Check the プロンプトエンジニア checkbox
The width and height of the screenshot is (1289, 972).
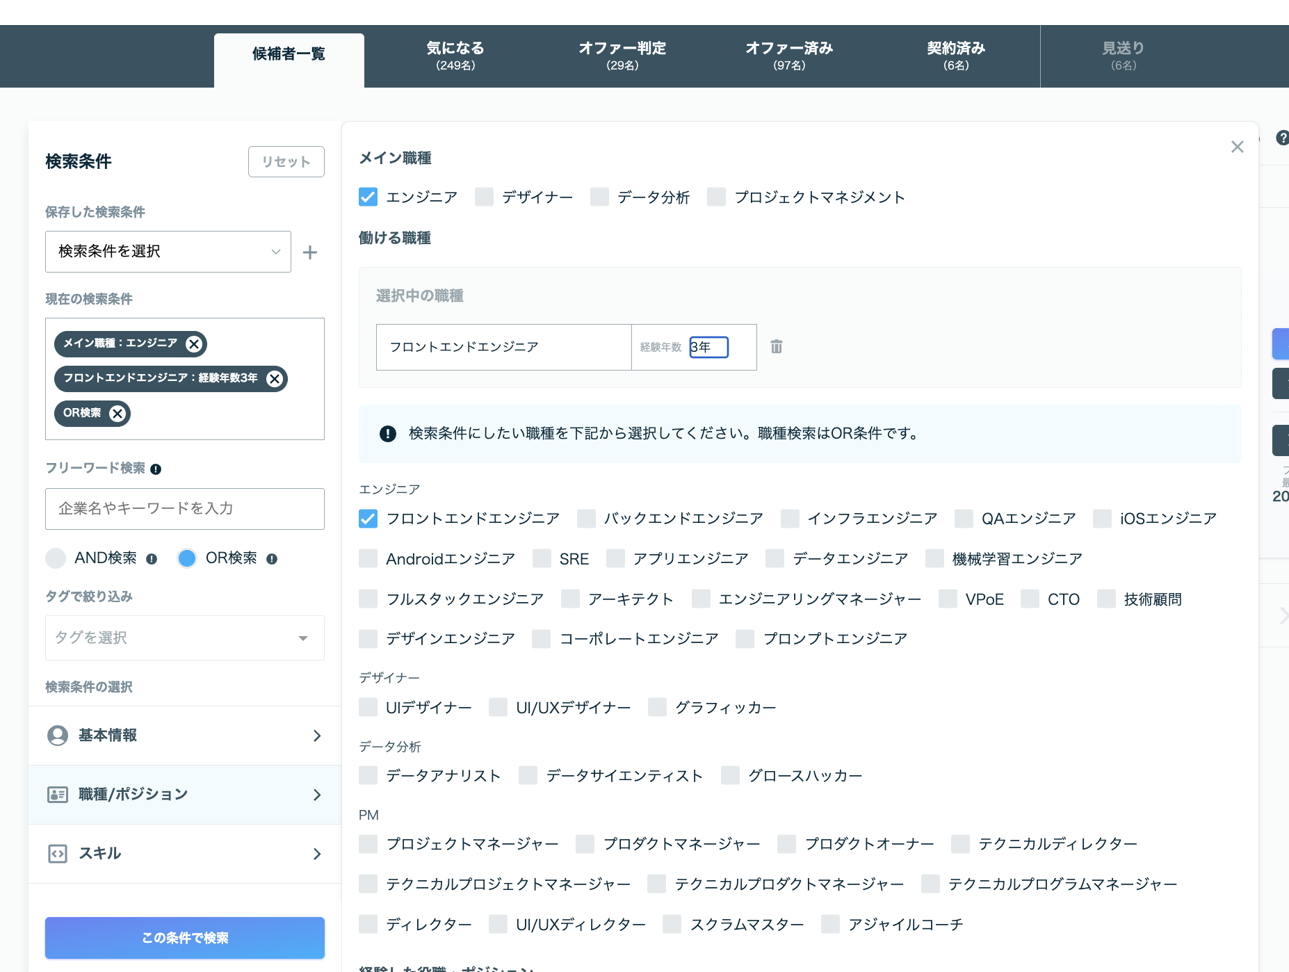click(x=745, y=638)
